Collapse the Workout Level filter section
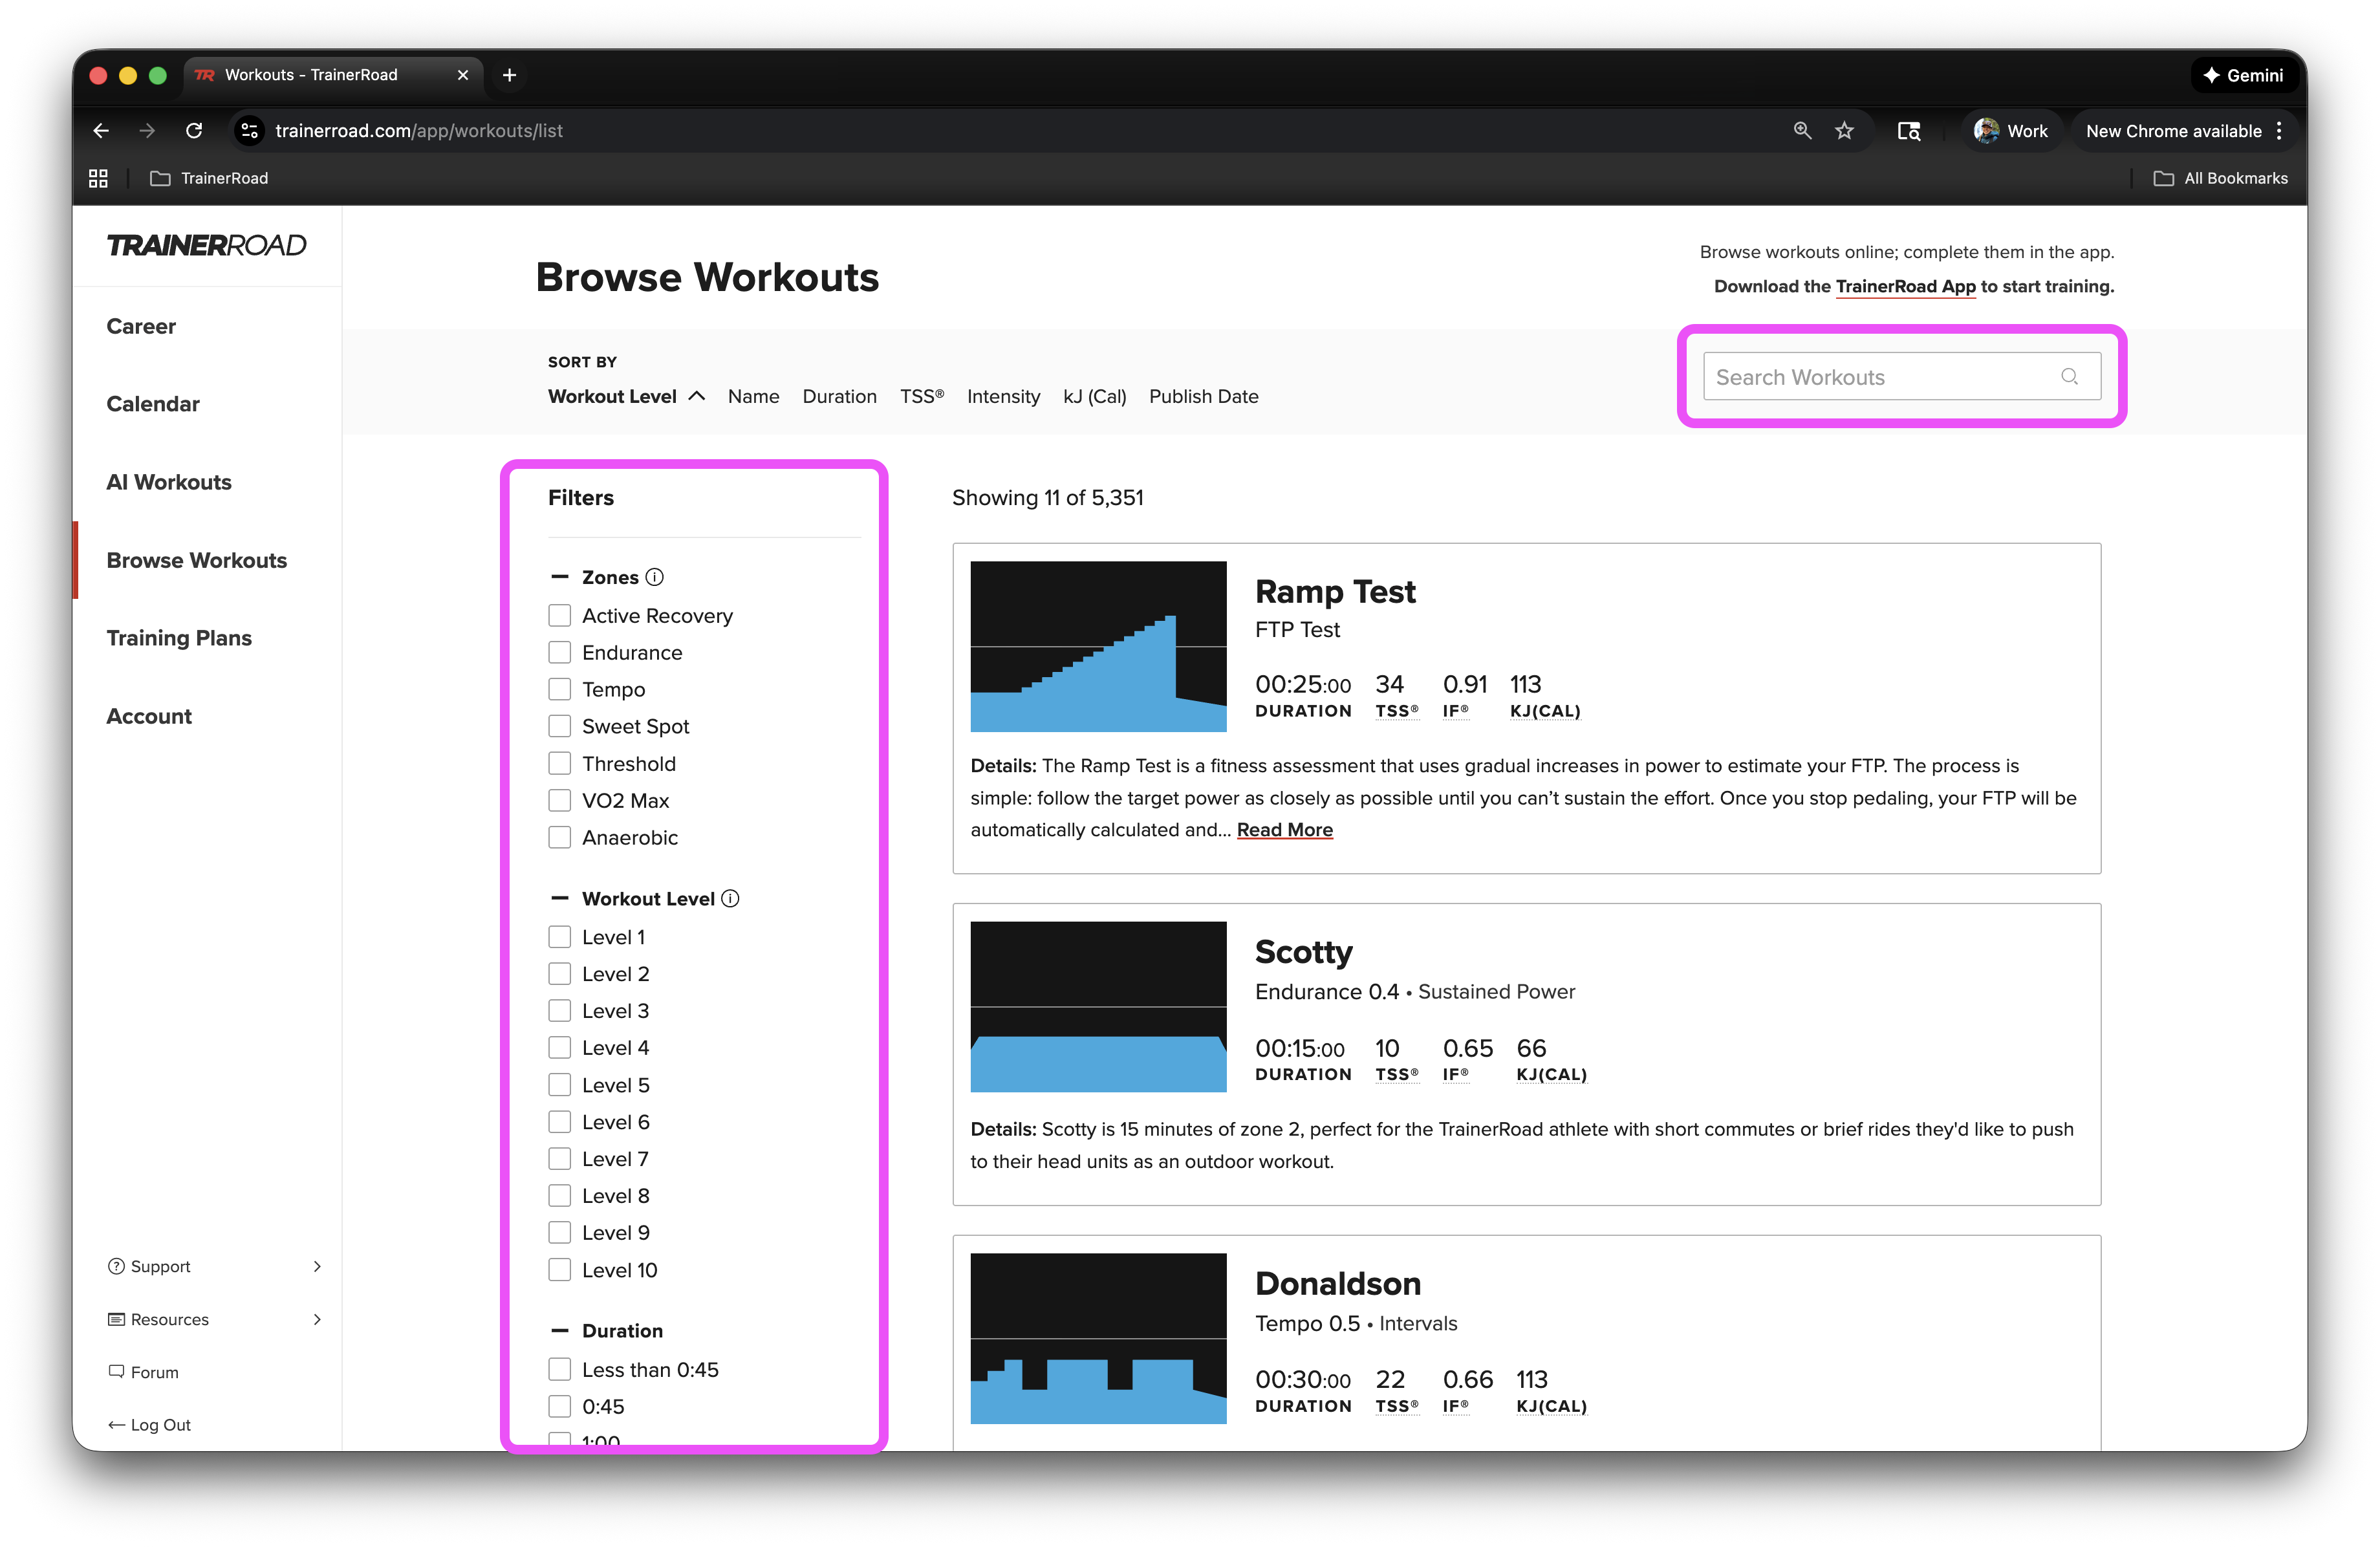 [560, 898]
